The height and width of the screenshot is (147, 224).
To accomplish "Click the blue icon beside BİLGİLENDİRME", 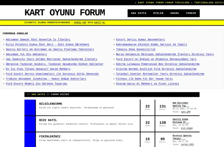I will click(x=30, y=108).
